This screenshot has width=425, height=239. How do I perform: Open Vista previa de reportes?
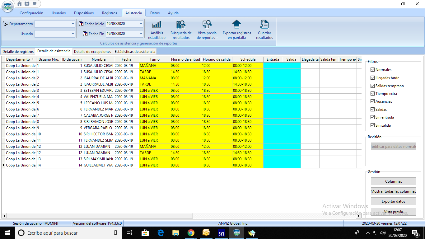pyautogui.click(x=207, y=30)
